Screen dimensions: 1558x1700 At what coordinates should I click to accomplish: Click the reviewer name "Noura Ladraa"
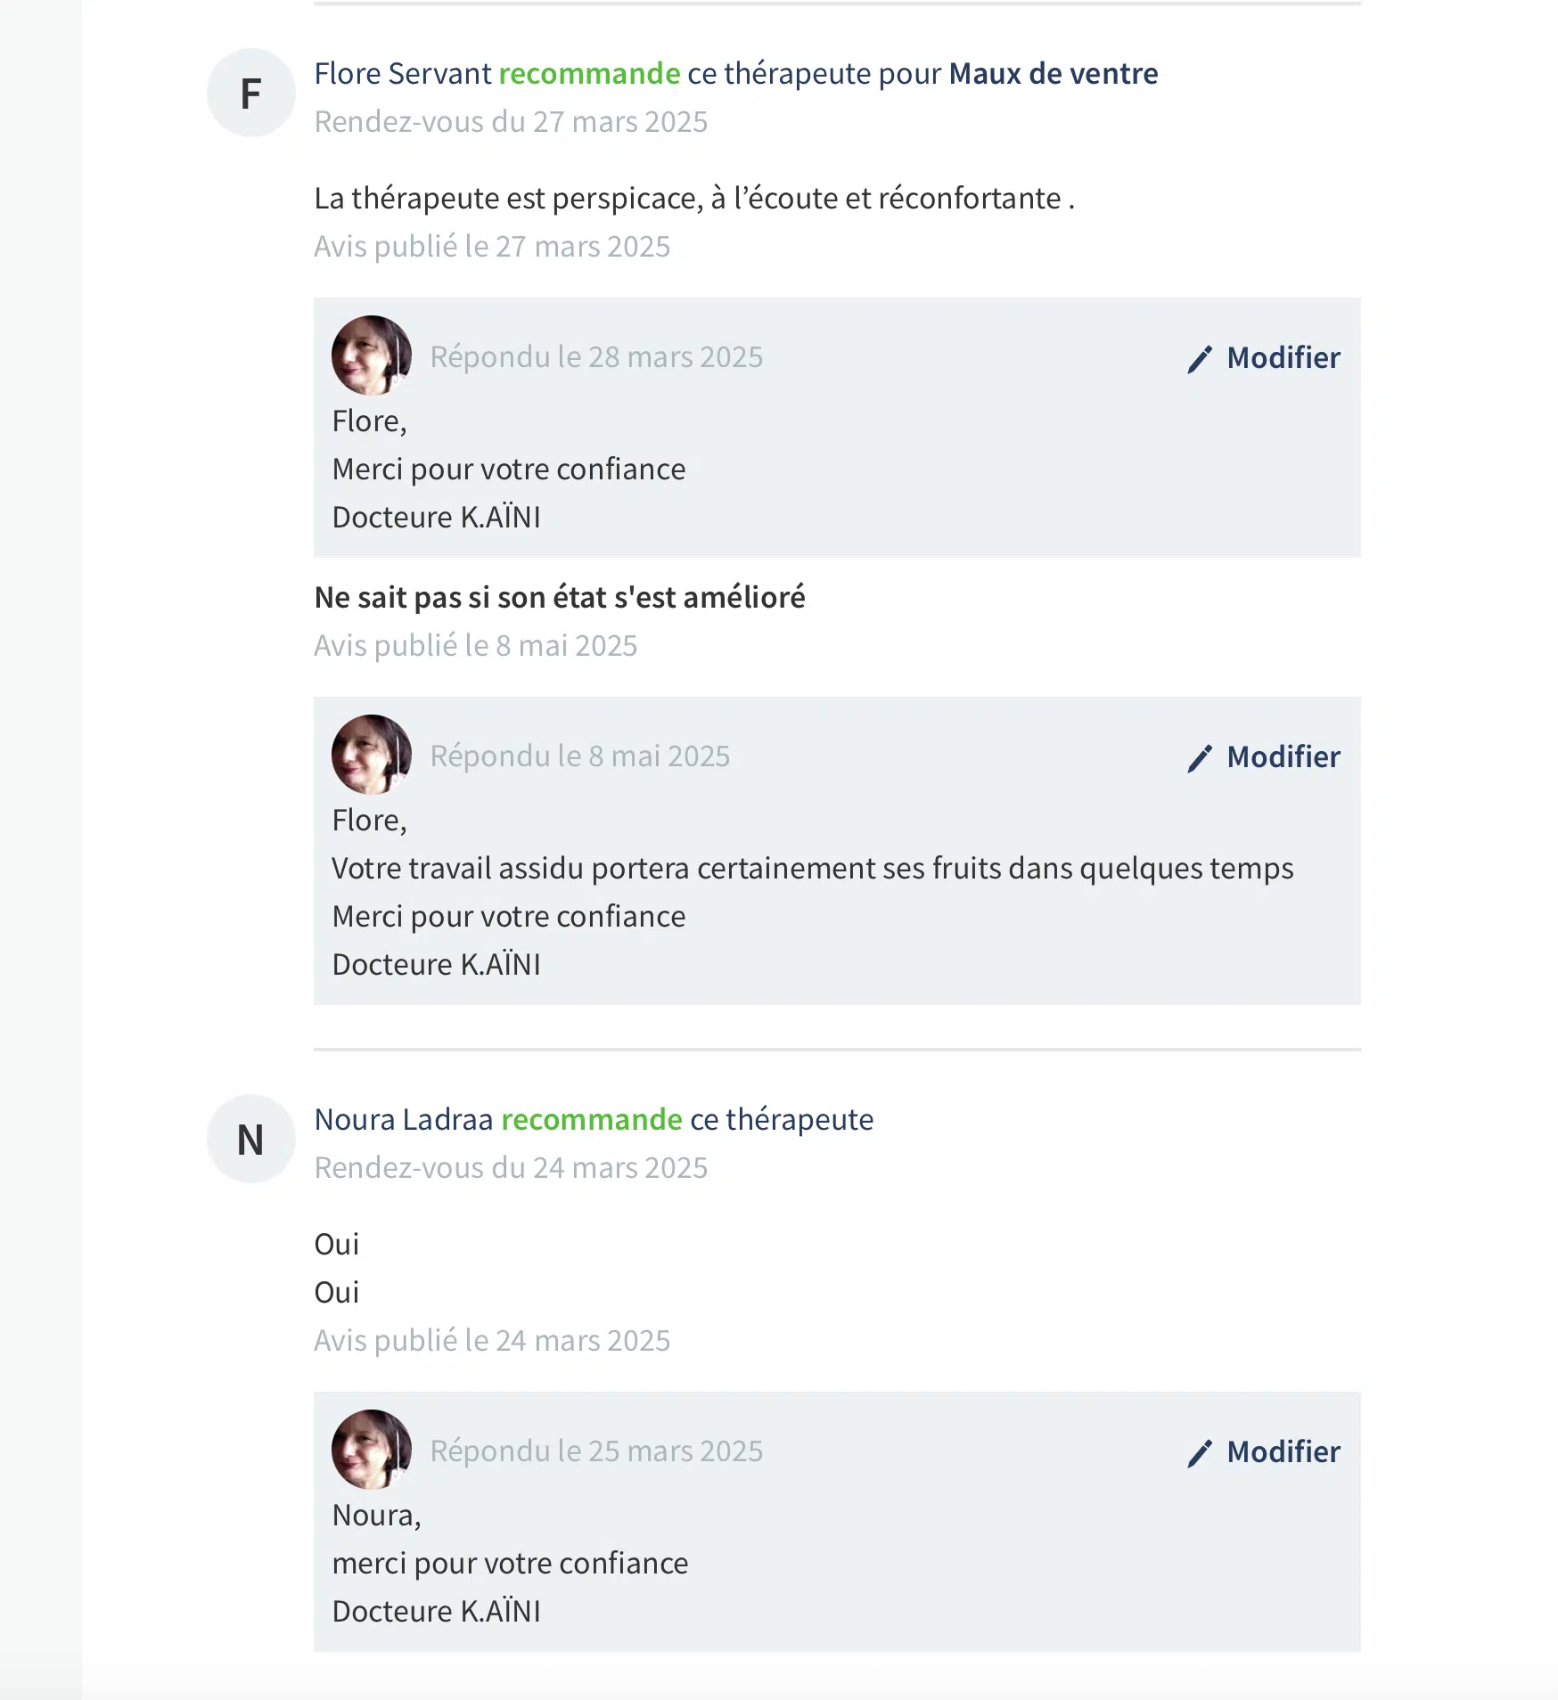click(x=404, y=1119)
